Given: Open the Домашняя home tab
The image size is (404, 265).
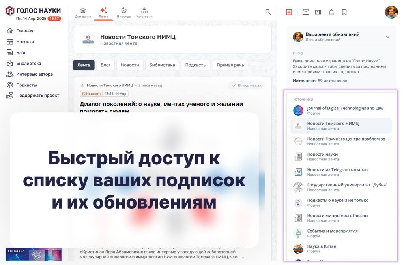Looking at the screenshot, I should [x=83, y=12].
